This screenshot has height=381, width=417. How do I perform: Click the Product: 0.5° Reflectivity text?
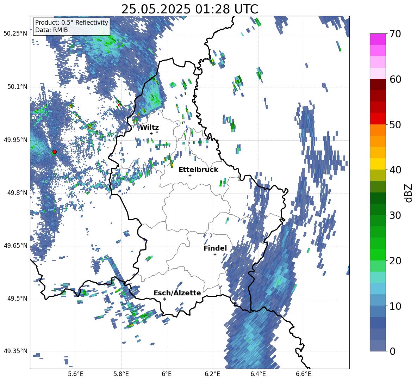71,23
